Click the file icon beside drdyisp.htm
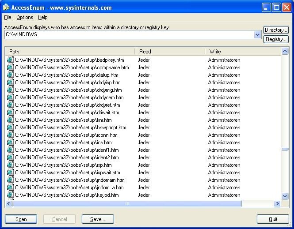The height and width of the screenshot is (229, 294). click(x=11, y=83)
